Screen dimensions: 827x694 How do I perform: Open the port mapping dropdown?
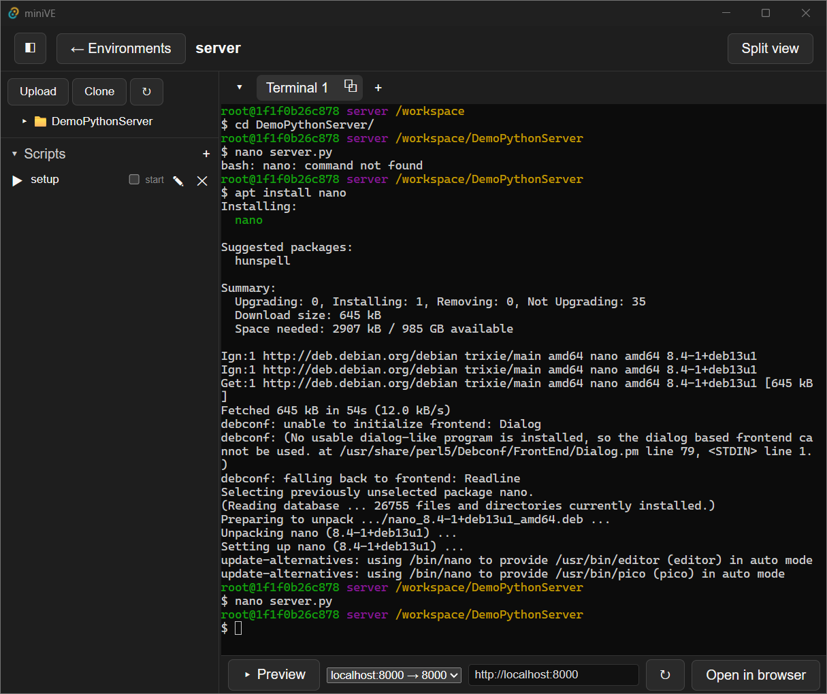(x=394, y=675)
